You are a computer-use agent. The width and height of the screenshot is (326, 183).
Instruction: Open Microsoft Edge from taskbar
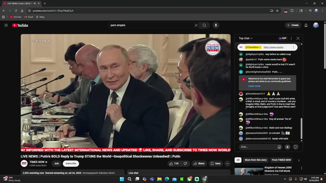coord(167,179)
